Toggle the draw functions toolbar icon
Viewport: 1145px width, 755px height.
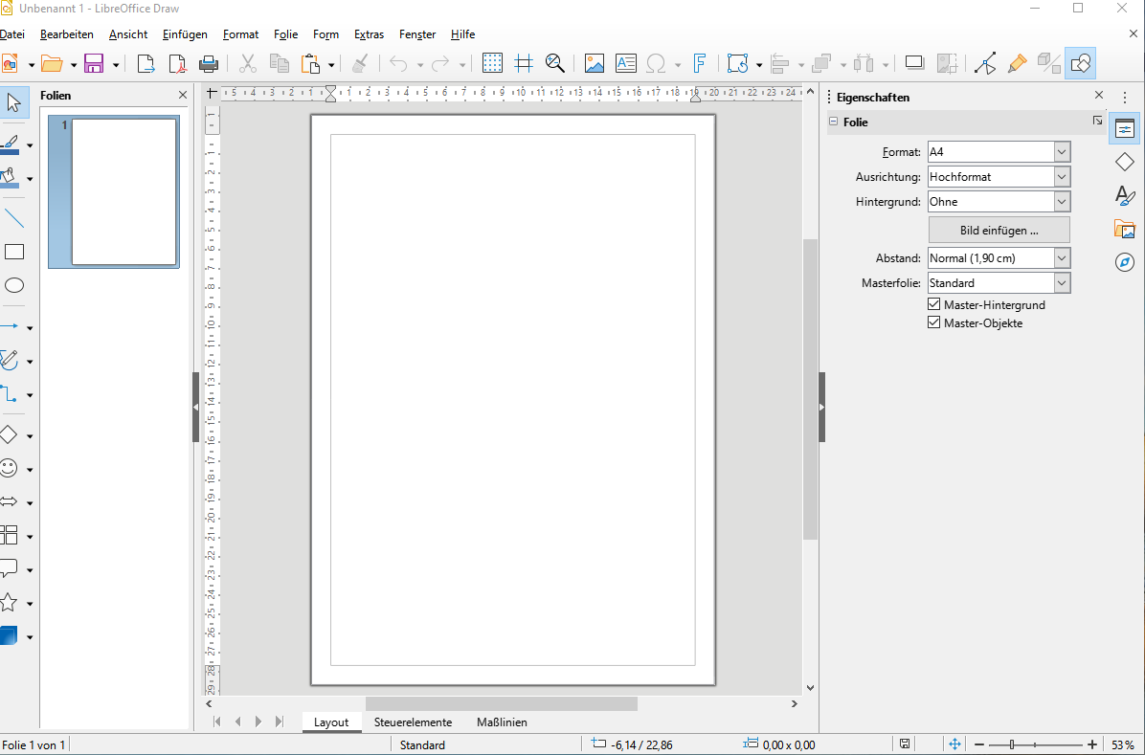1080,63
